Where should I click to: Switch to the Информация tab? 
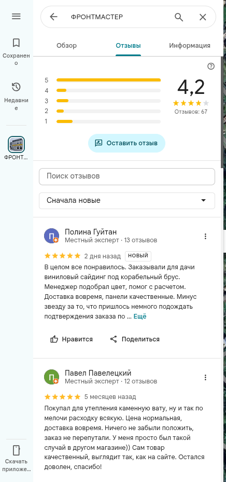pos(190,46)
